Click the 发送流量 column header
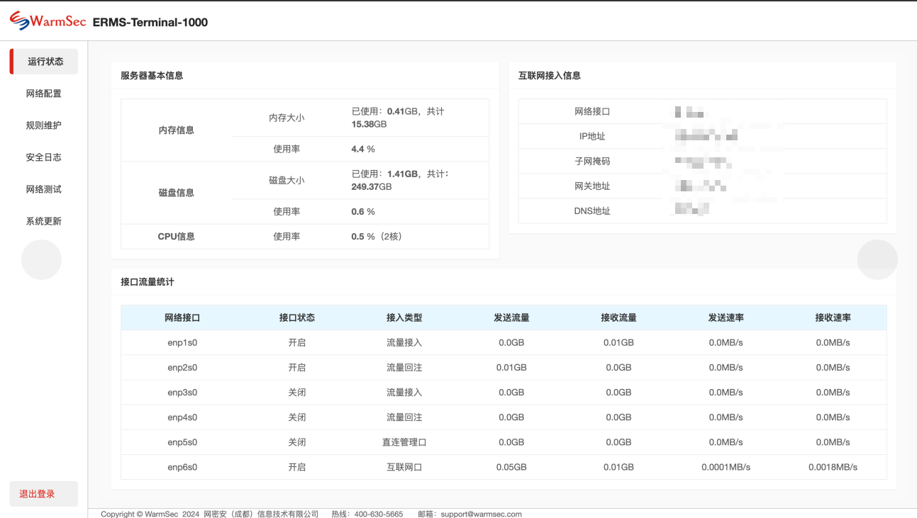This screenshot has width=917, height=518. [x=511, y=318]
